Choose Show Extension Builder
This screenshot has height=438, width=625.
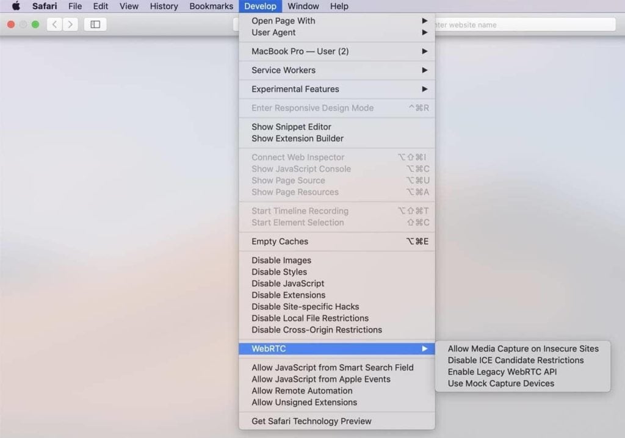click(337, 138)
